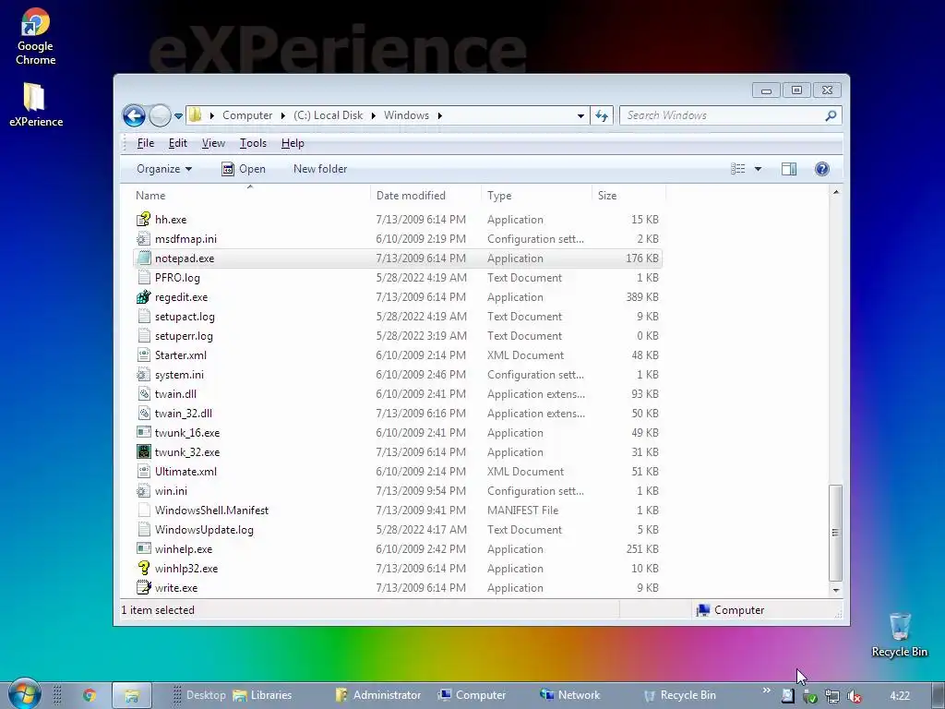Screen dimensions: 945x709
Task: Click the (C:) Local Disk breadcrumb
Action: pyautogui.click(x=328, y=115)
